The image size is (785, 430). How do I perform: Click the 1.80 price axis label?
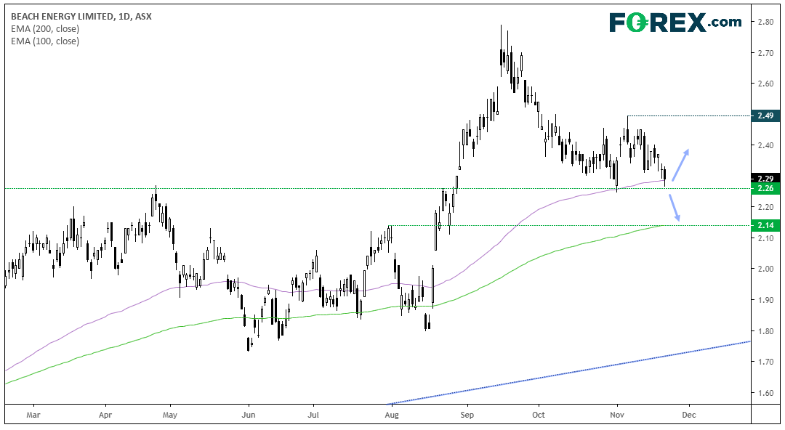(x=765, y=331)
